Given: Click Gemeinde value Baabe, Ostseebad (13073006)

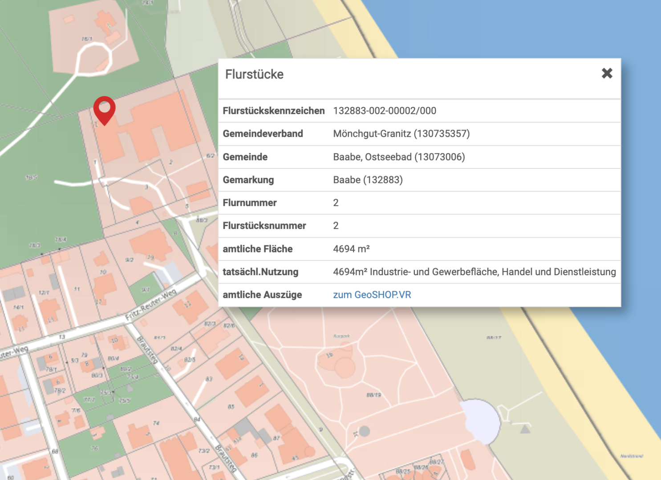Looking at the screenshot, I should 399,157.
